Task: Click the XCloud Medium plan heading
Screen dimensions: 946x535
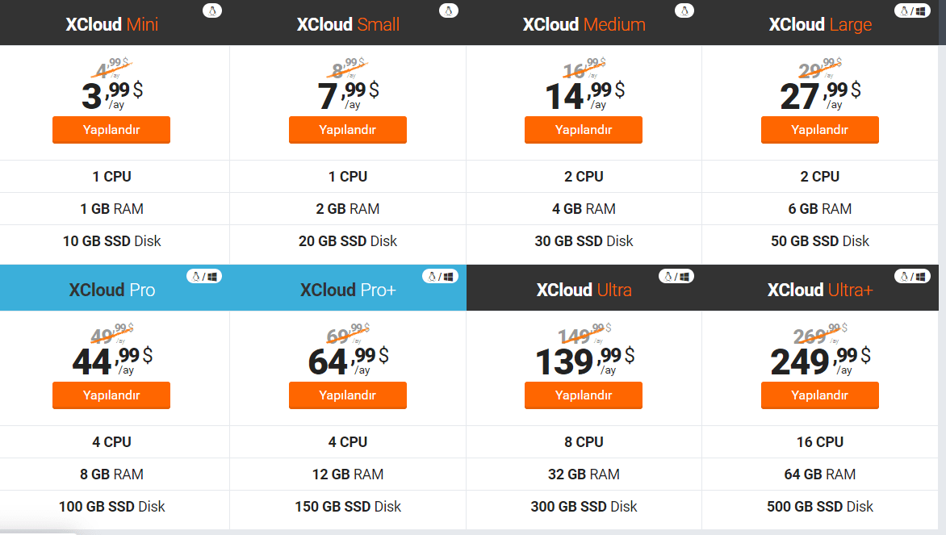Action: [x=584, y=25]
